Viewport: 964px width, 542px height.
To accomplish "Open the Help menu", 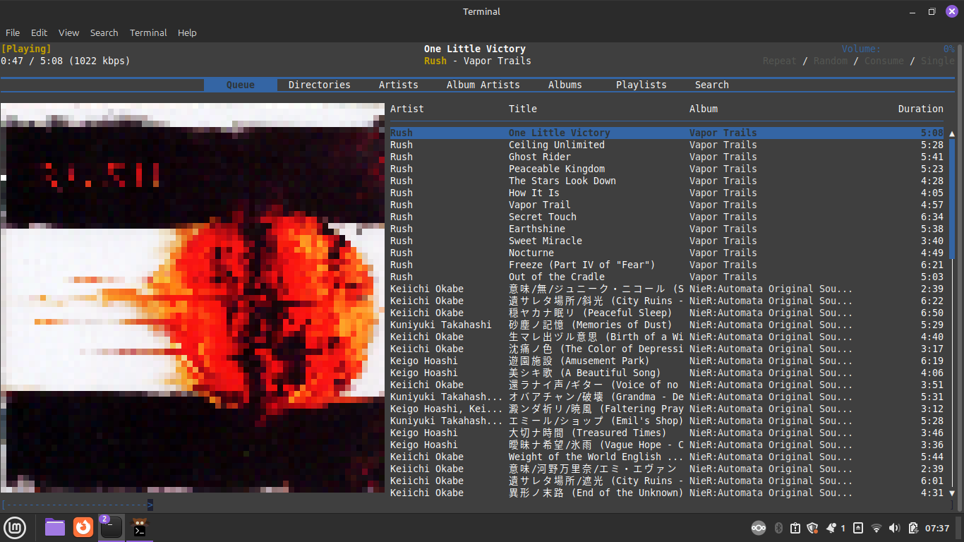I will click(187, 32).
